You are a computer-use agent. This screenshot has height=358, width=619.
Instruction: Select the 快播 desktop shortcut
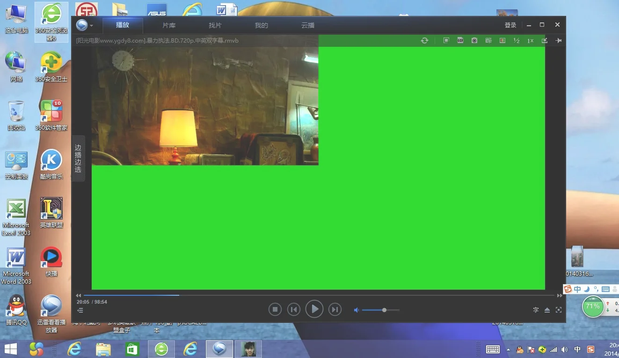(x=51, y=262)
